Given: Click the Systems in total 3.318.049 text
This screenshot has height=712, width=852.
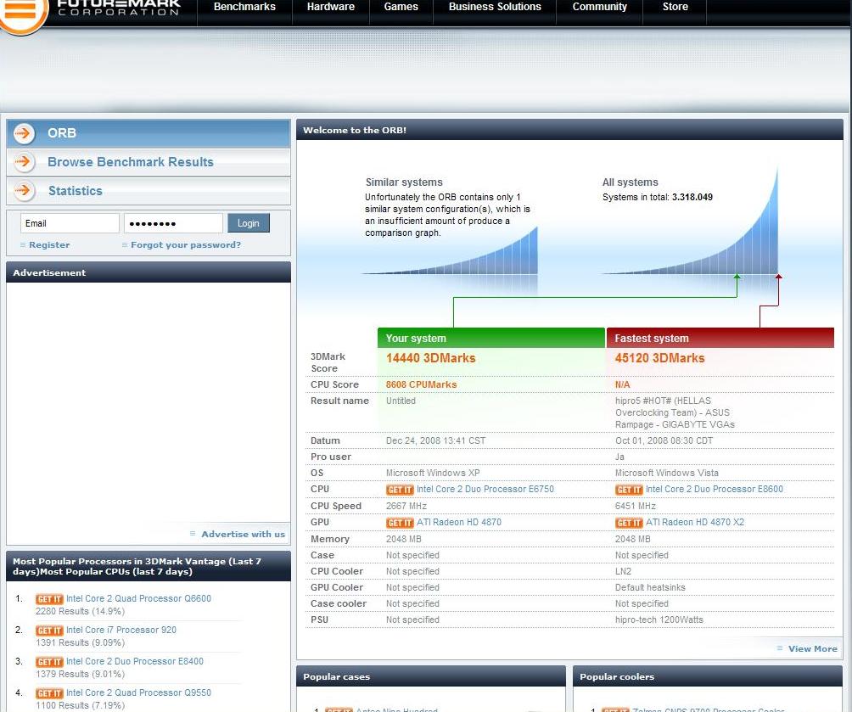Looking at the screenshot, I should point(658,197).
